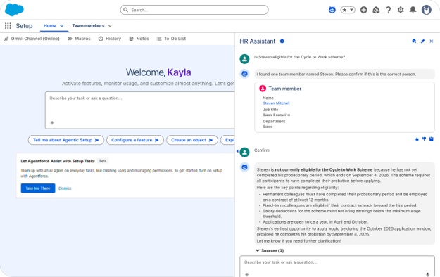Expand the Team members chevron menu

[110, 26]
